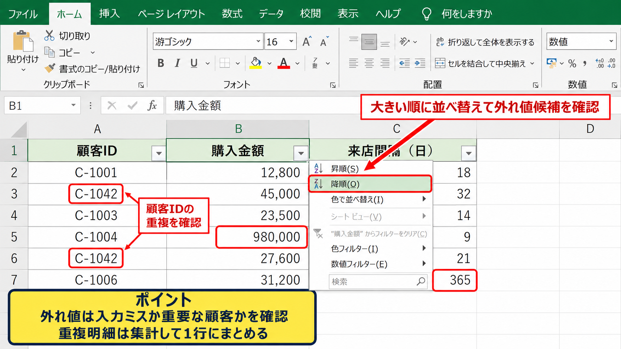
Task: Increase decimal places
Action: [x=599, y=63]
